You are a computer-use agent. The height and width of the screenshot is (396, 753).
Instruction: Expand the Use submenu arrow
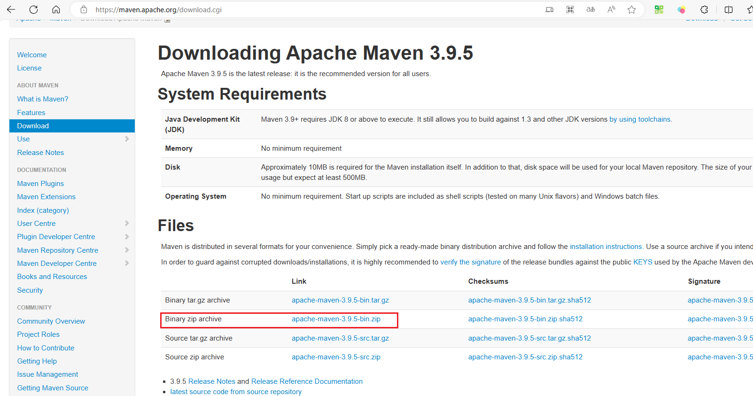tap(127, 139)
